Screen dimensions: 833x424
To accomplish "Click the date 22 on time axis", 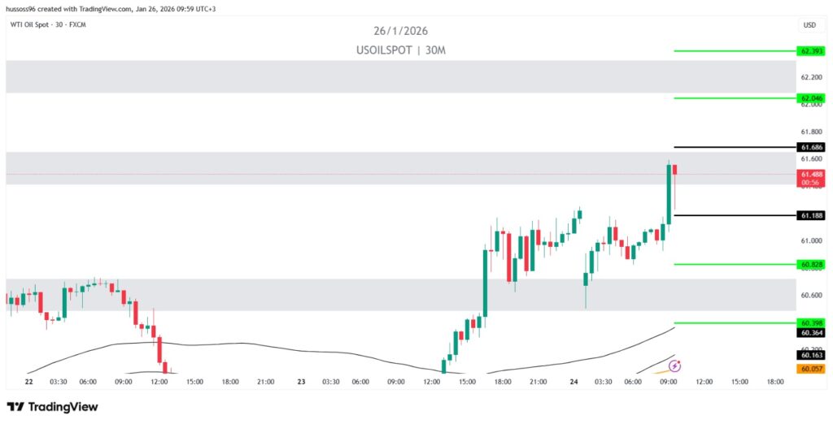I will 28,381.
